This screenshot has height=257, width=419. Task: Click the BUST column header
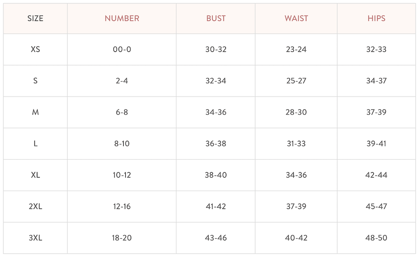click(216, 18)
